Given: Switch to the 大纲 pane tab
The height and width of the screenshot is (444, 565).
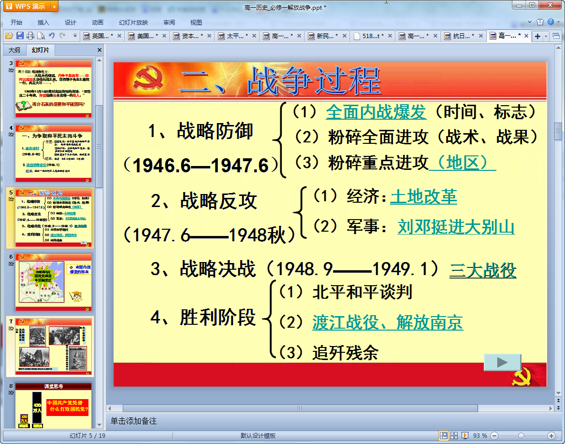Looking at the screenshot, I should [x=14, y=50].
